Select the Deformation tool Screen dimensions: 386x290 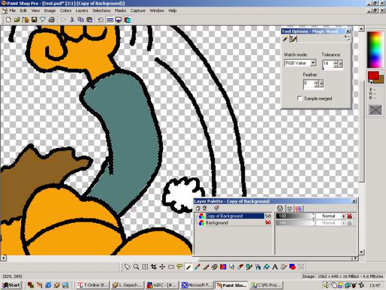pos(145,267)
